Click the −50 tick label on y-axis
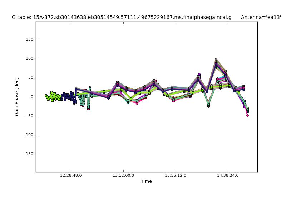 click(x=29, y=116)
